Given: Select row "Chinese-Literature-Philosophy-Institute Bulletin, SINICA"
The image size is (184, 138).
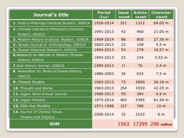Looking at the screenshot, I should pyautogui.click(x=91, y=32).
